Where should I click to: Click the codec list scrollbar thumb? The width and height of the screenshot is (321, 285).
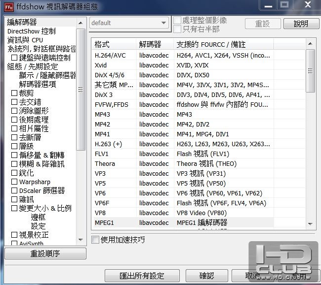coord(310,71)
